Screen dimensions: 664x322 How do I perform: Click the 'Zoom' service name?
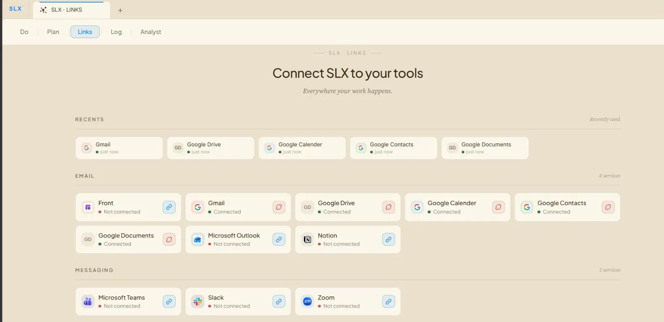coord(326,298)
